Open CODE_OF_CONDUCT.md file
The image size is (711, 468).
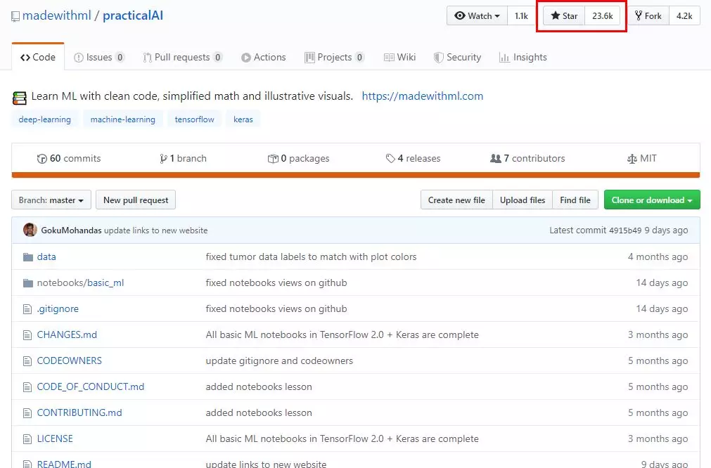(x=90, y=387)
